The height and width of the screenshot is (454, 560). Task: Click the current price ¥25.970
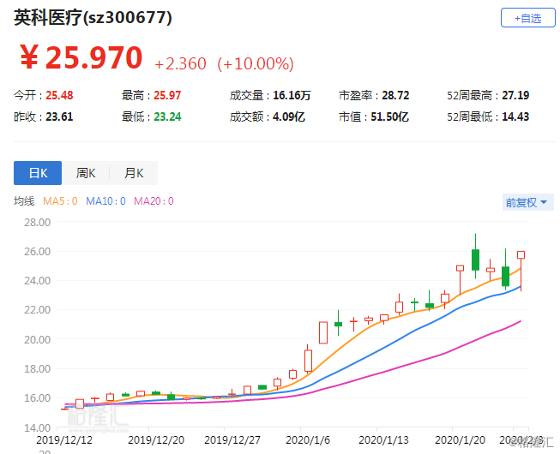click(81, 57)
